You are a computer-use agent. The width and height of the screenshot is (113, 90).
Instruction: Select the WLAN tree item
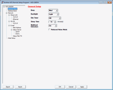coord(13,21)
